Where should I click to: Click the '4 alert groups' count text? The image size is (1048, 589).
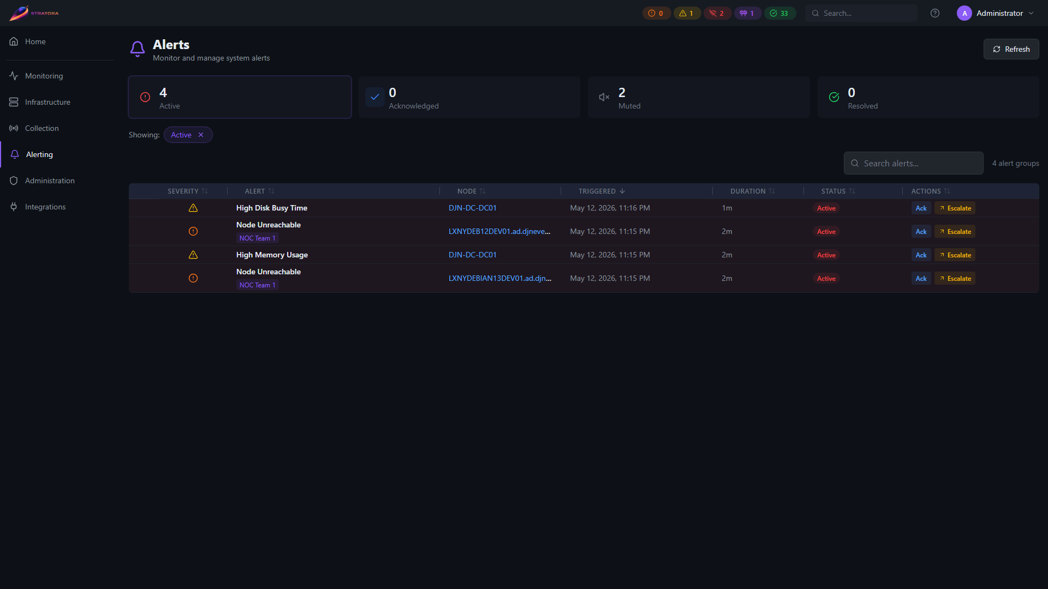pos(1015,163)
